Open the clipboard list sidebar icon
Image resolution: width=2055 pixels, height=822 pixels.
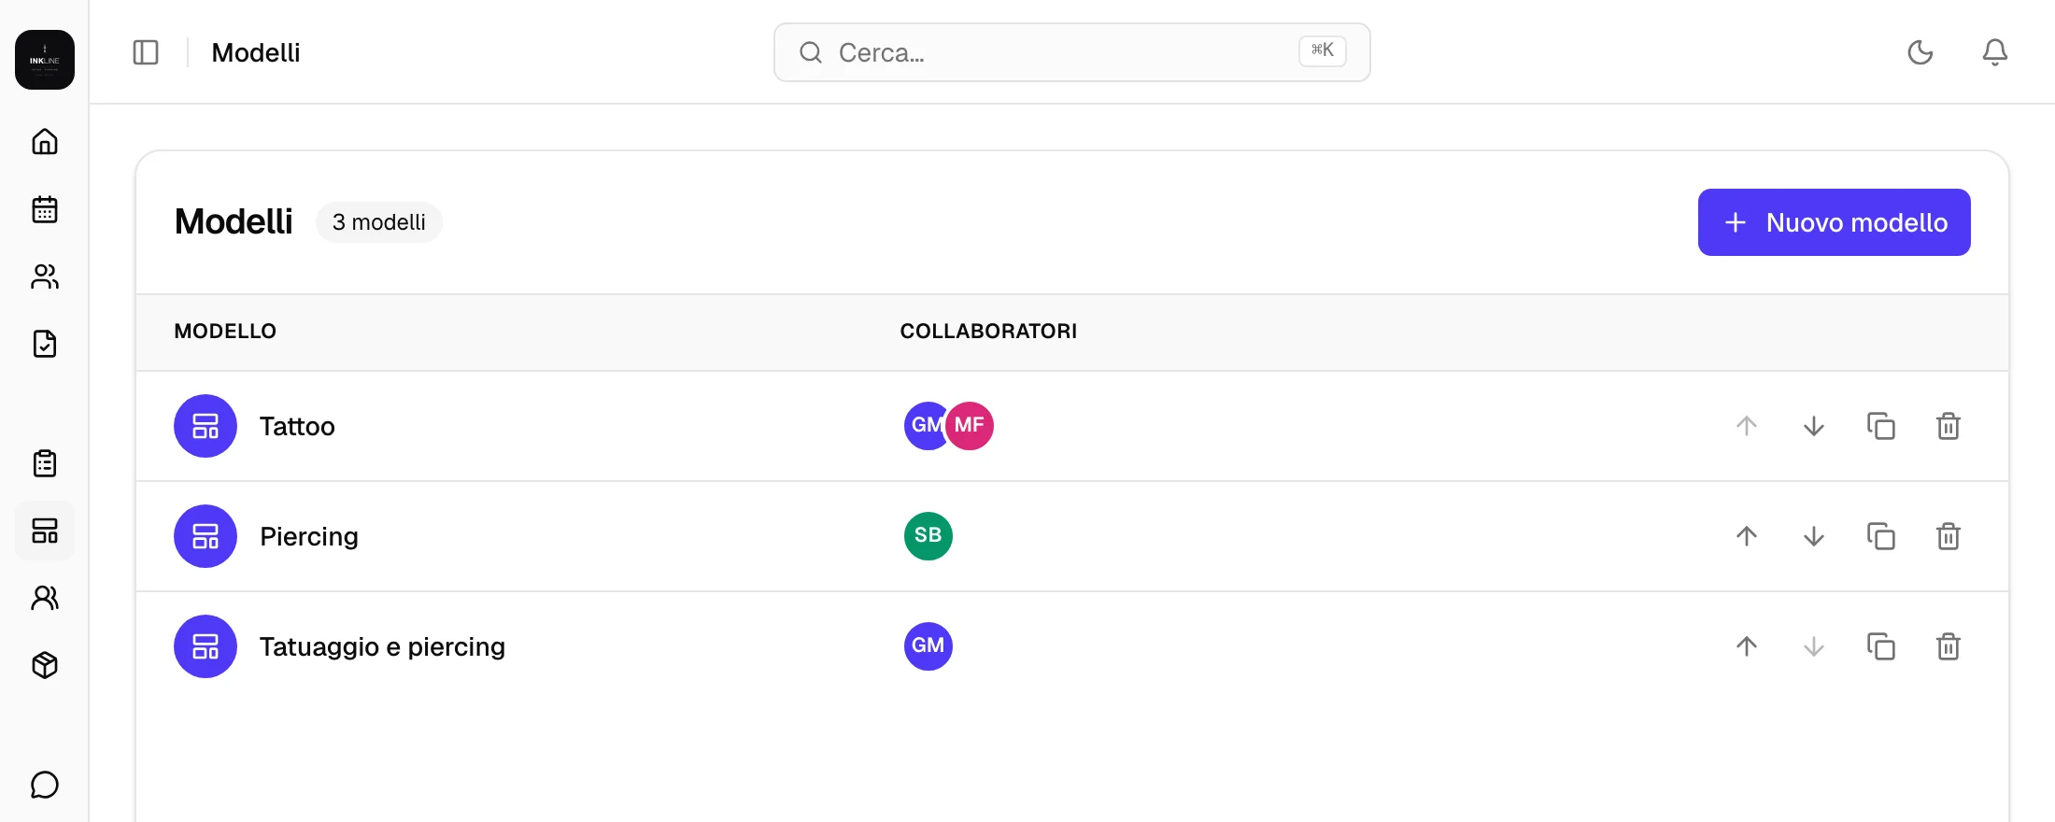(45, 463)
